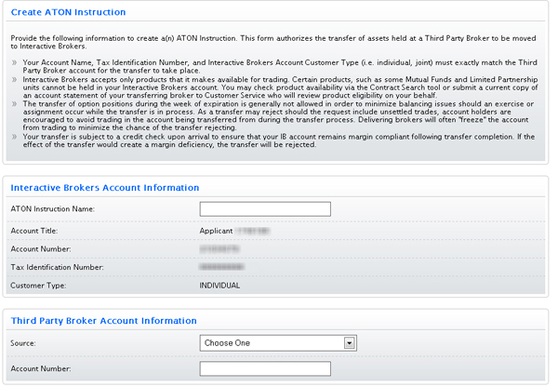
Task: Click paragraph about credit check upon arrival
Action: coord(279,140)
